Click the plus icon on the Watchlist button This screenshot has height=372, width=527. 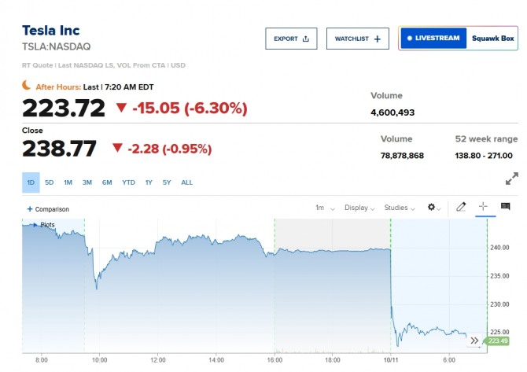[378, 39]
